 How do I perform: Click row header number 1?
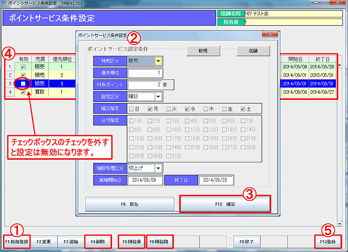[x=10, y=67]
